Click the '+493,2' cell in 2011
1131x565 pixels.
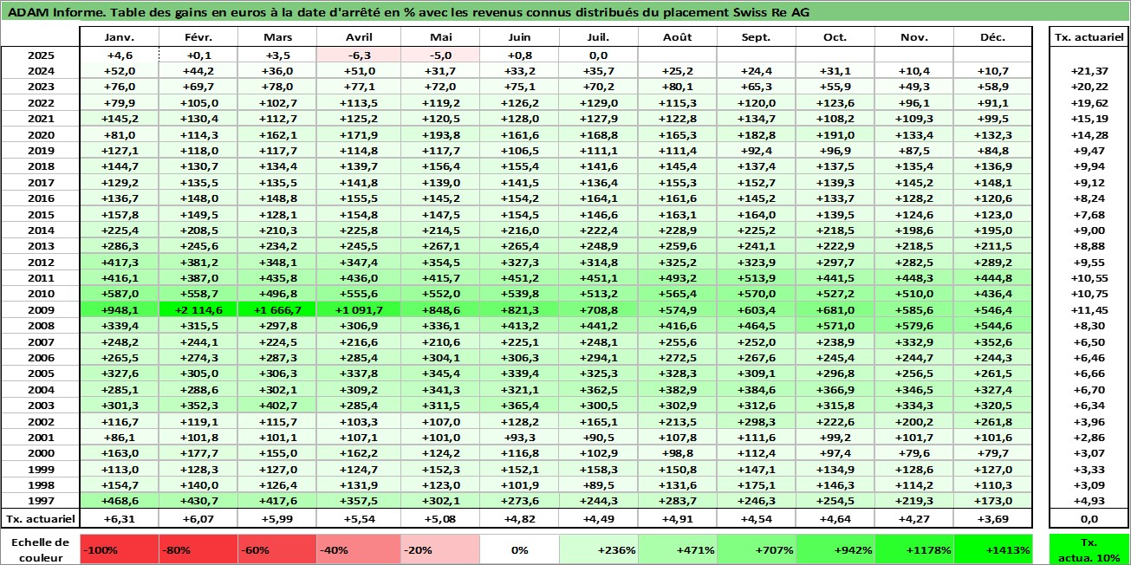678,277
